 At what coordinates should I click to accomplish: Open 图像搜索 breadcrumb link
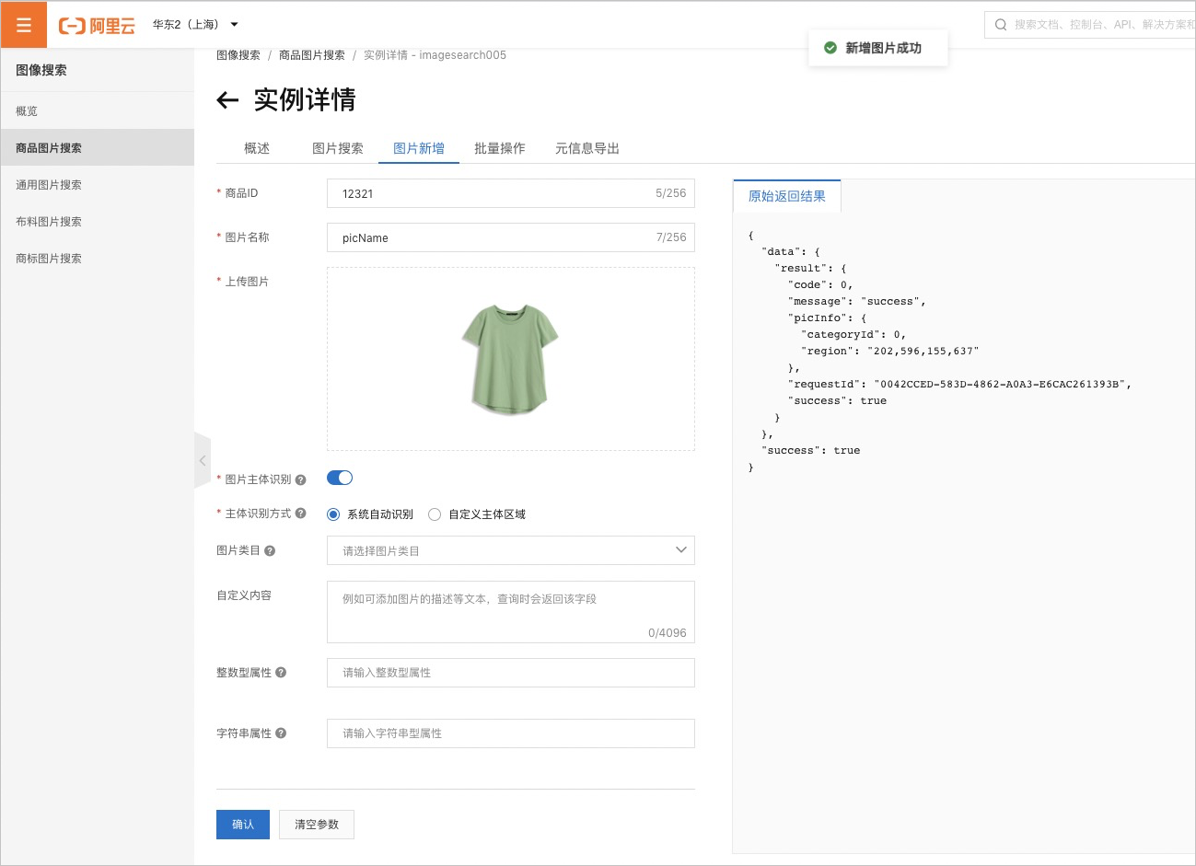[x=238, y=55]
